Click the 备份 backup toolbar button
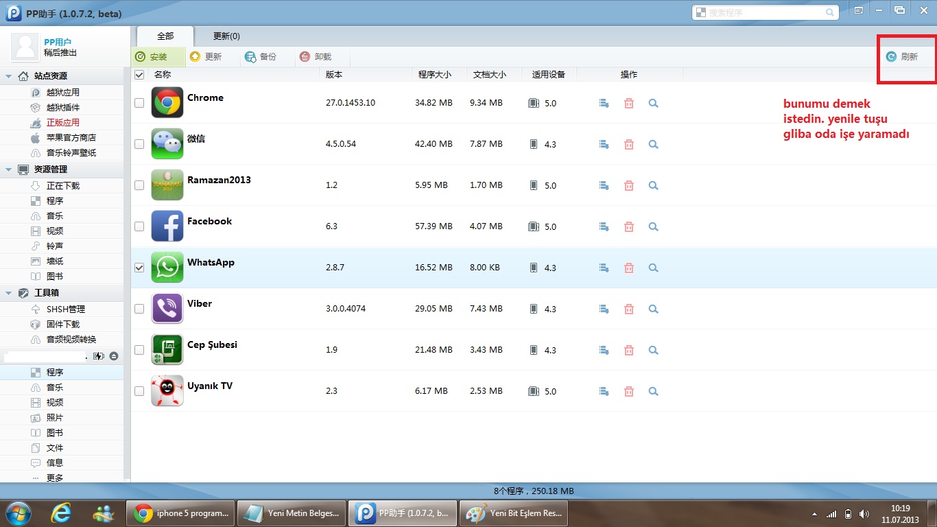Image resolution: width=937 pixels, height=527 pixels. click(268, 57)
